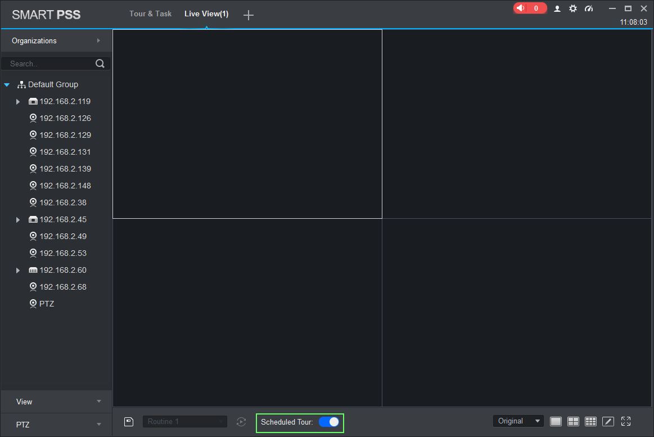The width and height of the screenshot is (654, 437).
Task: Expand the 192.168.2.119 device node
Action: 18,102
